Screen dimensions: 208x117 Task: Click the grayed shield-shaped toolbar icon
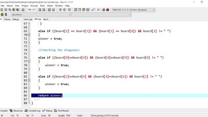coord(69,10)
